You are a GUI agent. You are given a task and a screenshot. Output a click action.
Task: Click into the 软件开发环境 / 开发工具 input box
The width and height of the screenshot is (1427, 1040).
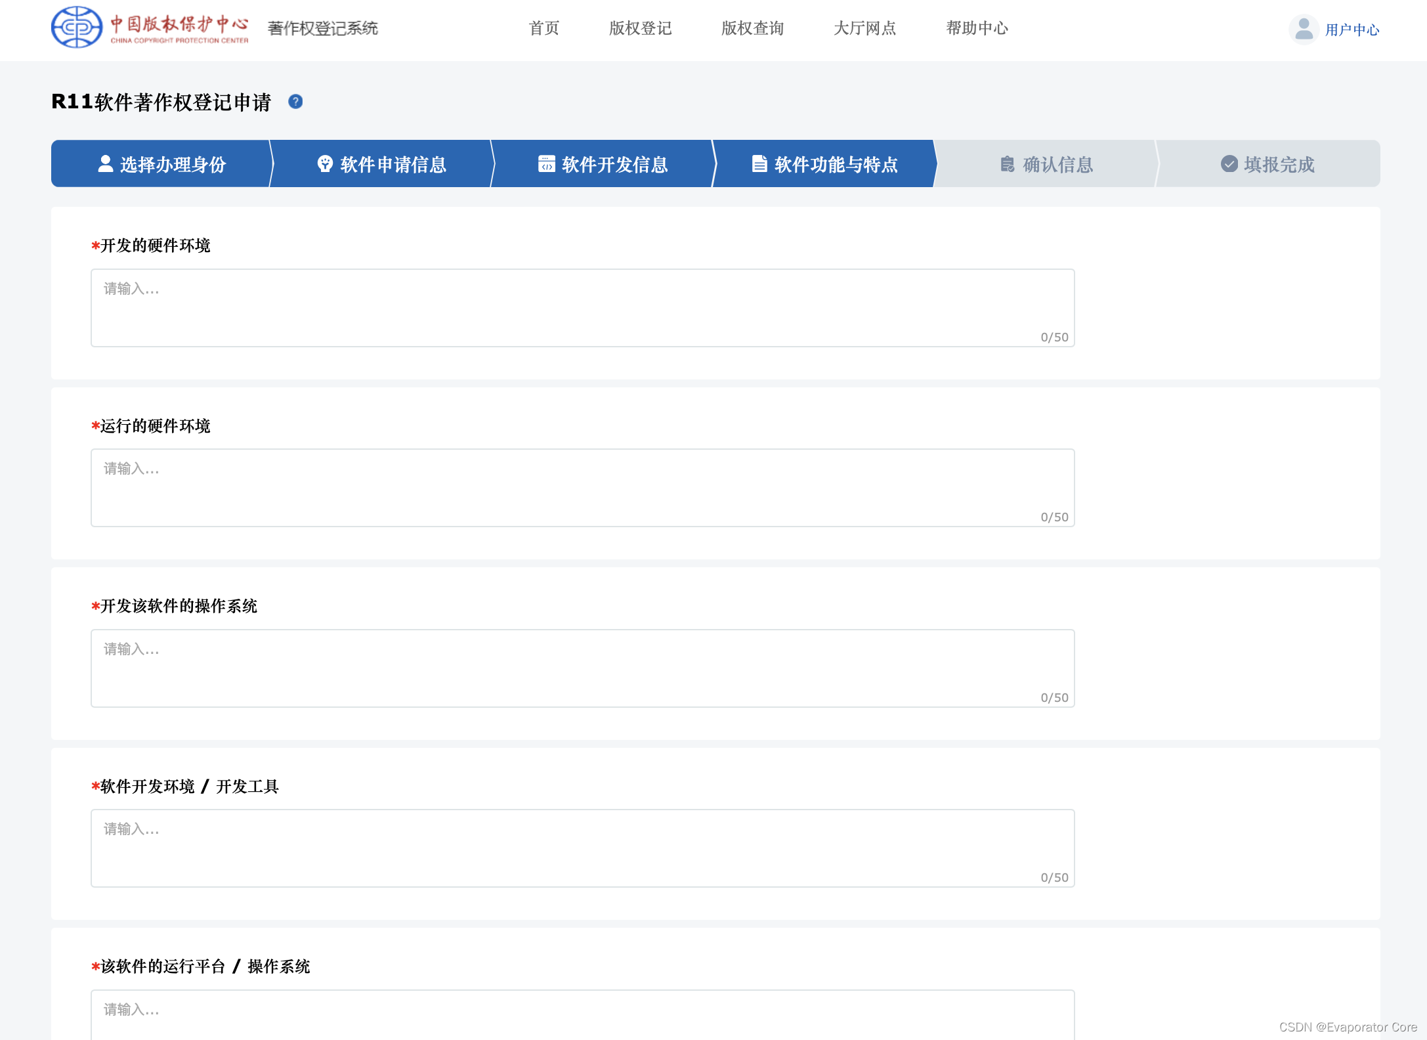tap(582, 848)
